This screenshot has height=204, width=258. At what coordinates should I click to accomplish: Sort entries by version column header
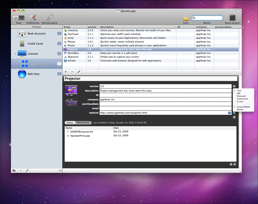(x=93, y=27)
